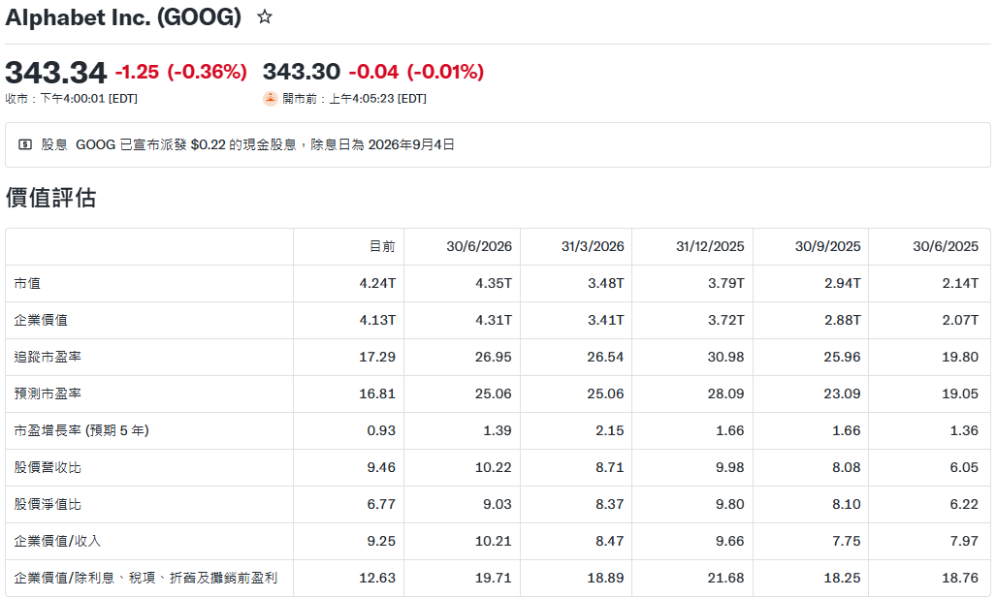Click the 21.68 EV/EBITDA cell
Image resolution: width=996 pixels, height=598 pixels.
726,578
